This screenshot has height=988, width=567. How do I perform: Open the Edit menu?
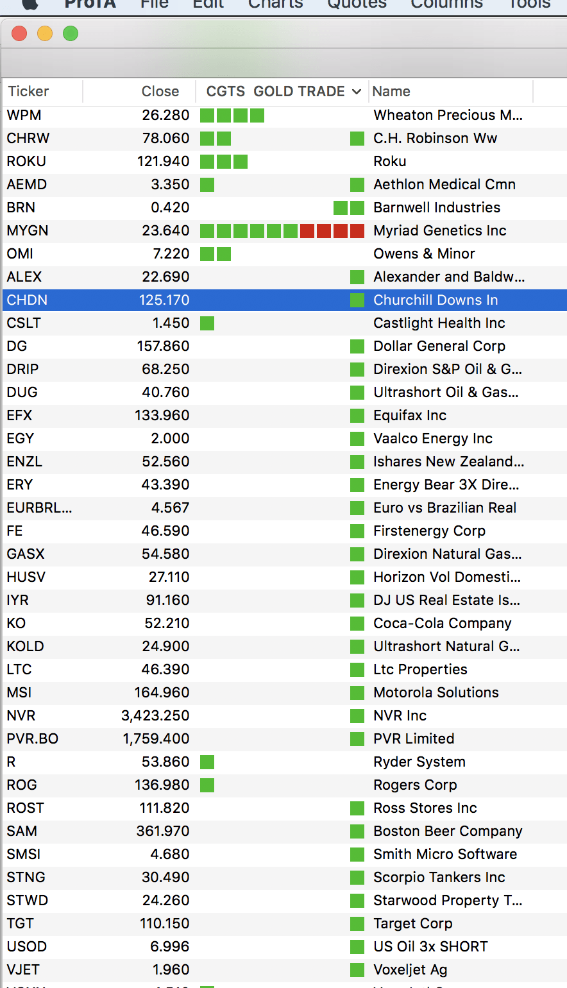click(x=208, y=4)
